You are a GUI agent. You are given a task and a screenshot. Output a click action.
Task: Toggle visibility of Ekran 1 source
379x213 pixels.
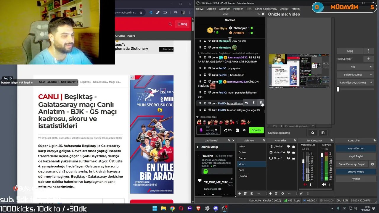coord(288,158)
